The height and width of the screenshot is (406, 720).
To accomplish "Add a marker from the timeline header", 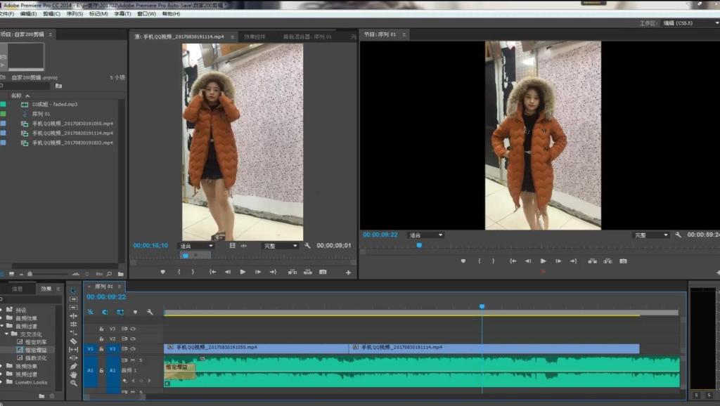I will point(135,312).
